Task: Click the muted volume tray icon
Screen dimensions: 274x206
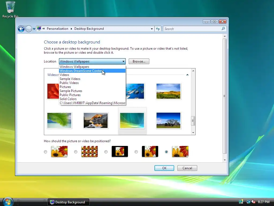Action: [253, 202]
